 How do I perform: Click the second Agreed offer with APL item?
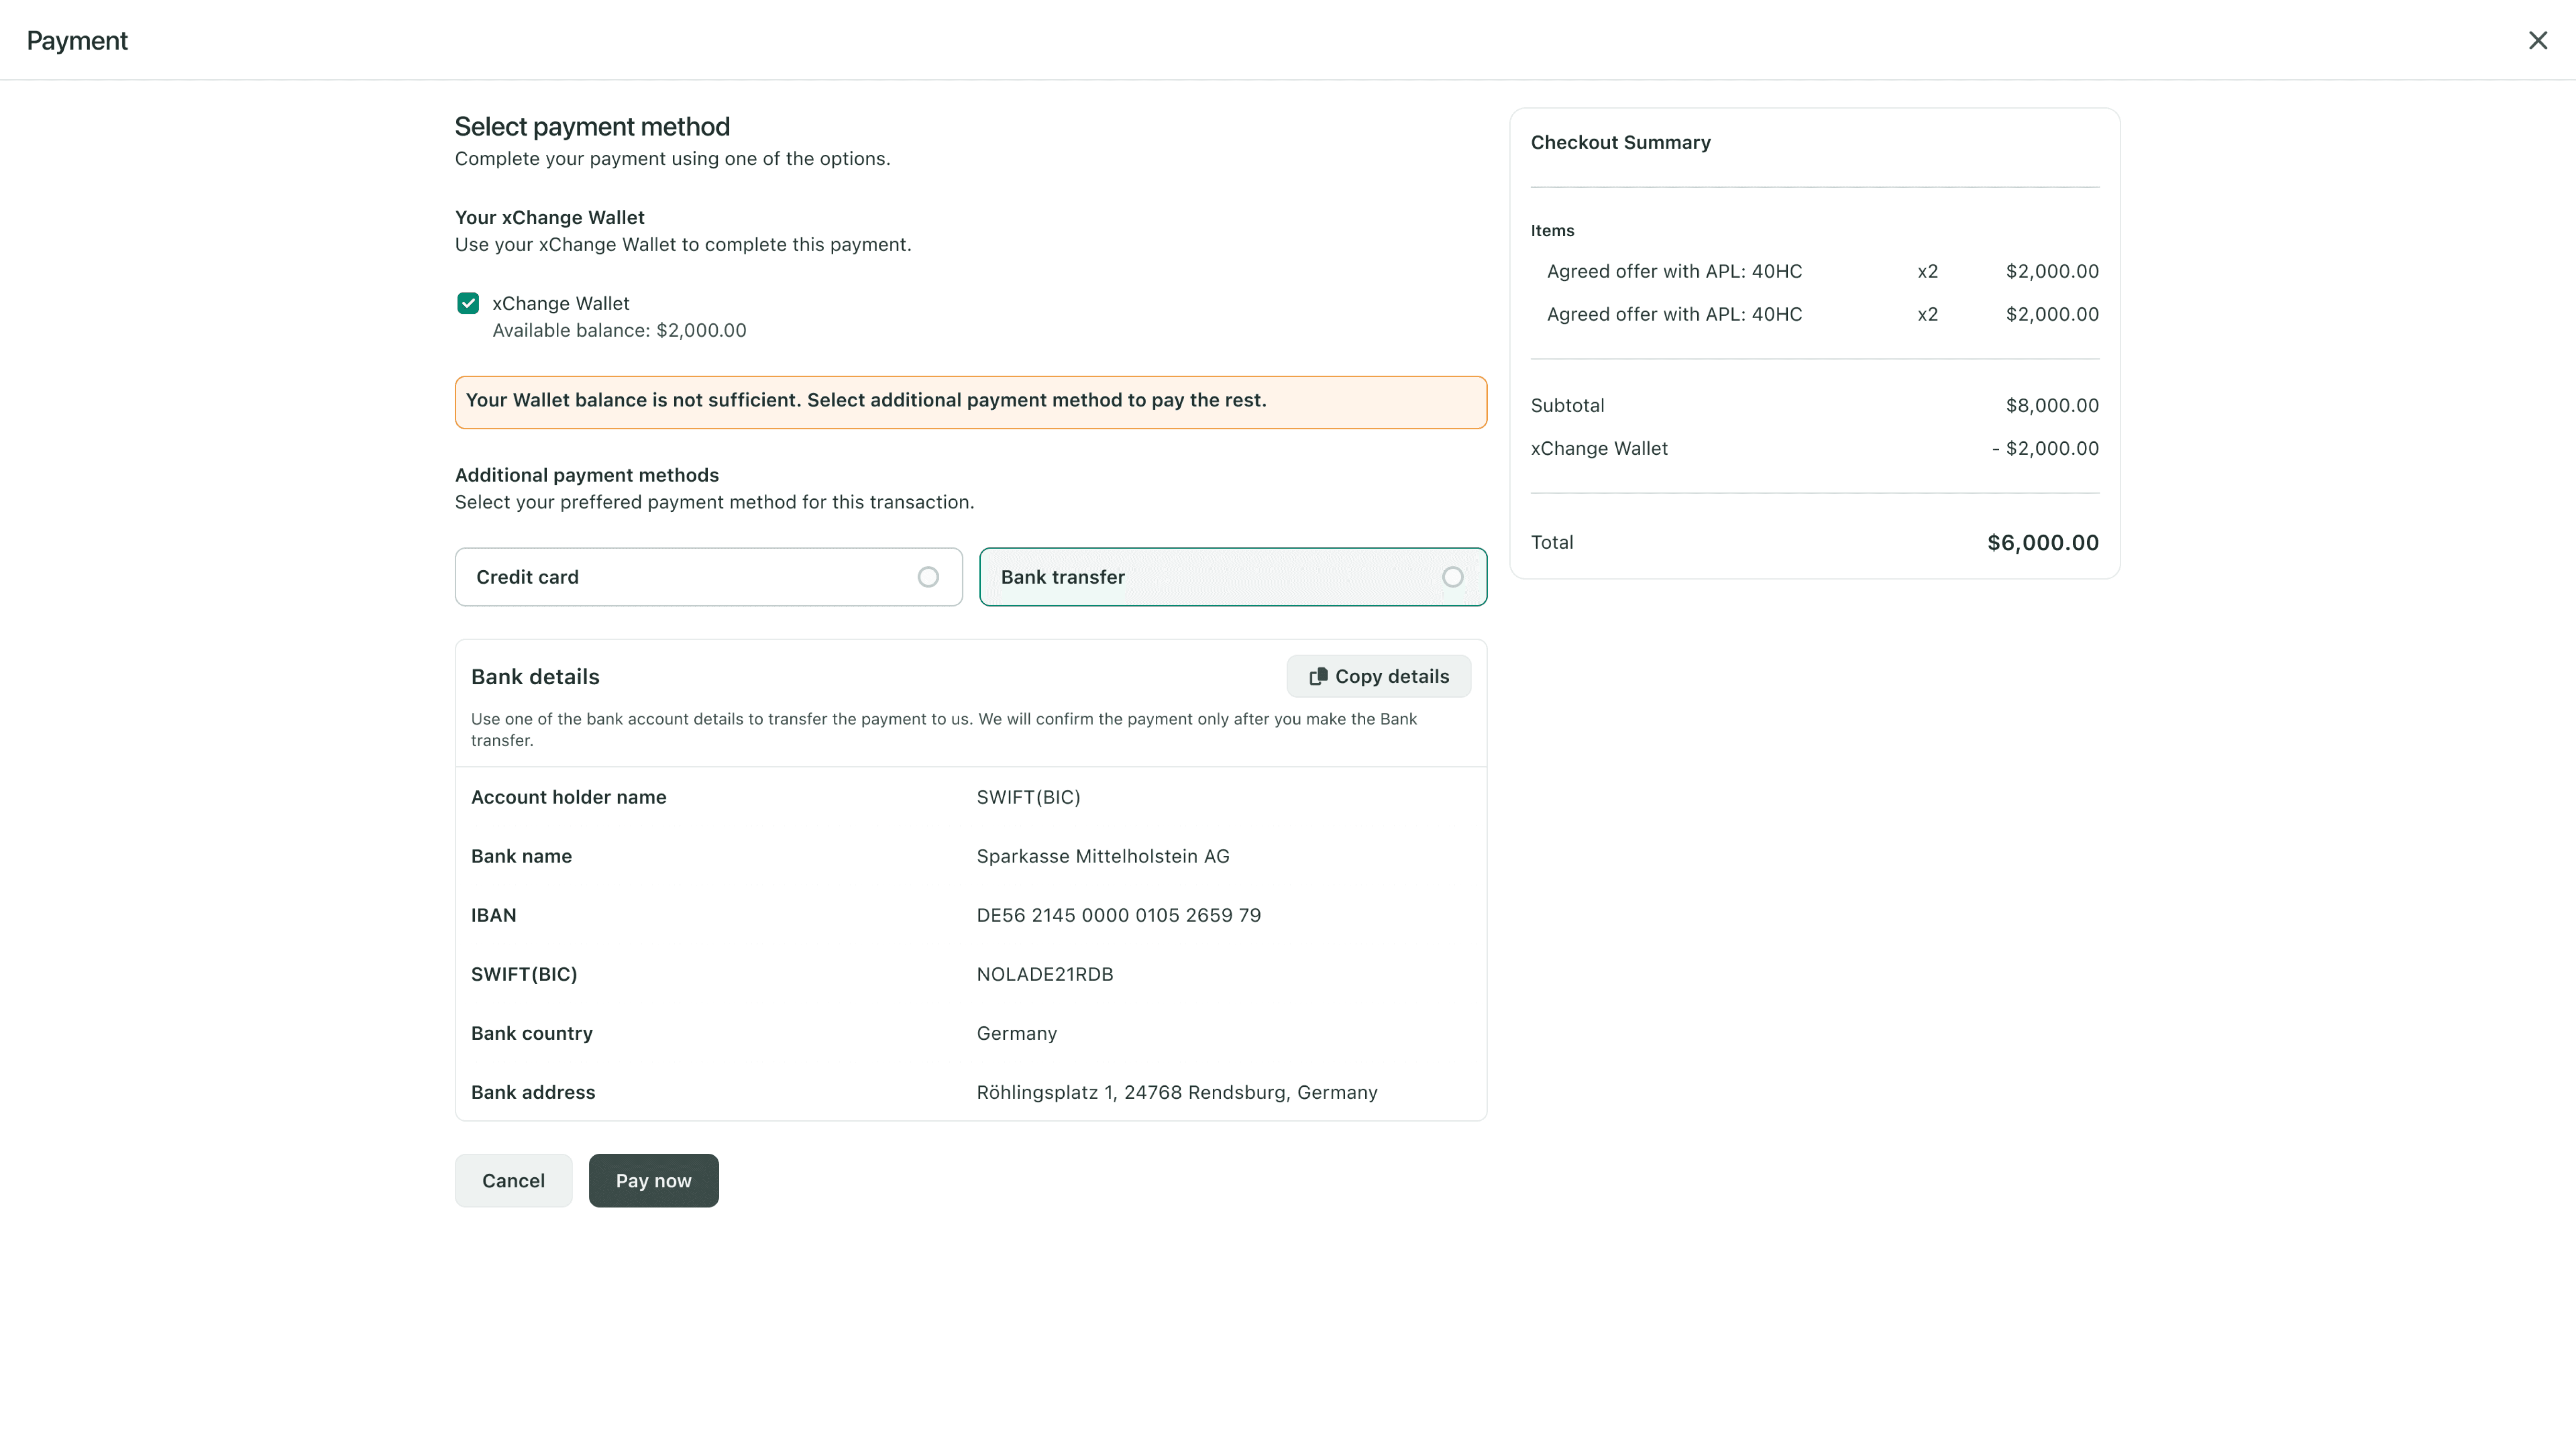(x=1674, y=314)
